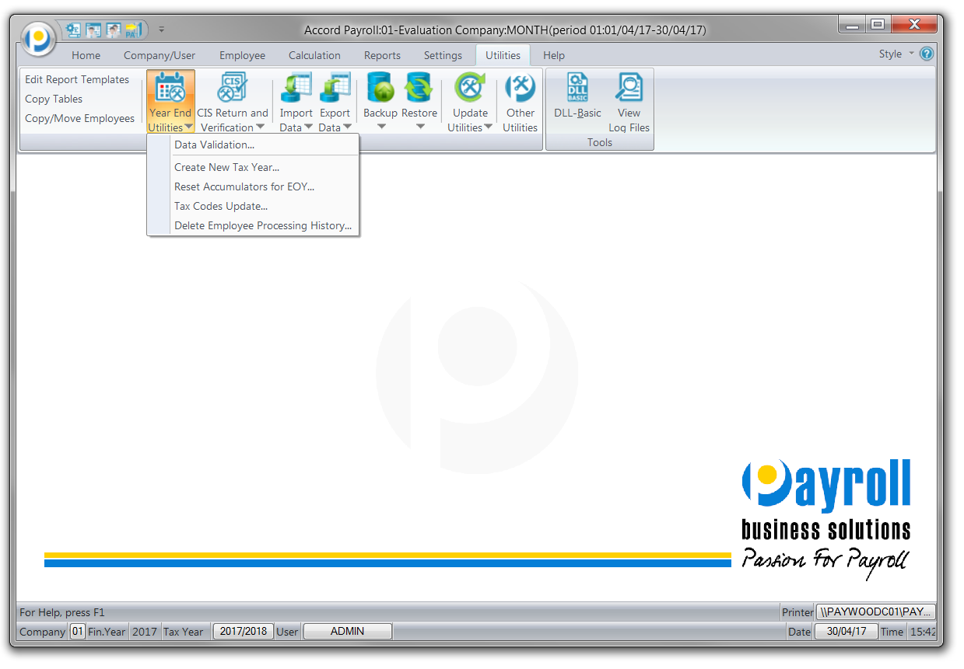Image resolution: width=964 pixels, height=669 pixels.
Task: Click the Help question mark button
Action: point(927,54)
